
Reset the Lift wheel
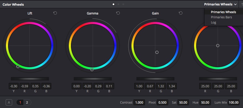point(55,13)
